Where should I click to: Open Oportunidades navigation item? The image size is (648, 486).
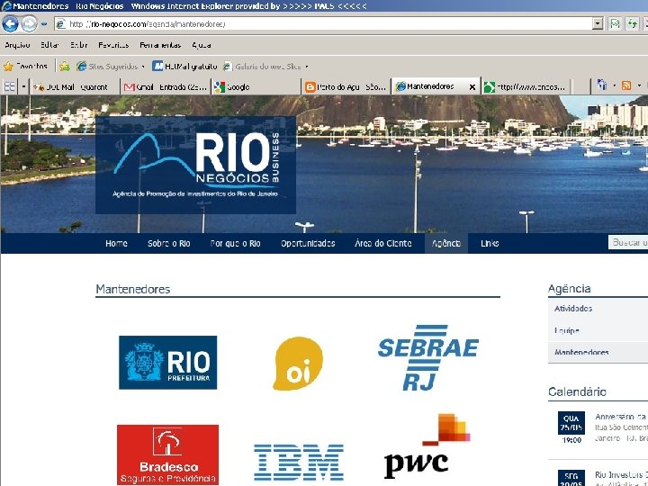coord(308,243)
